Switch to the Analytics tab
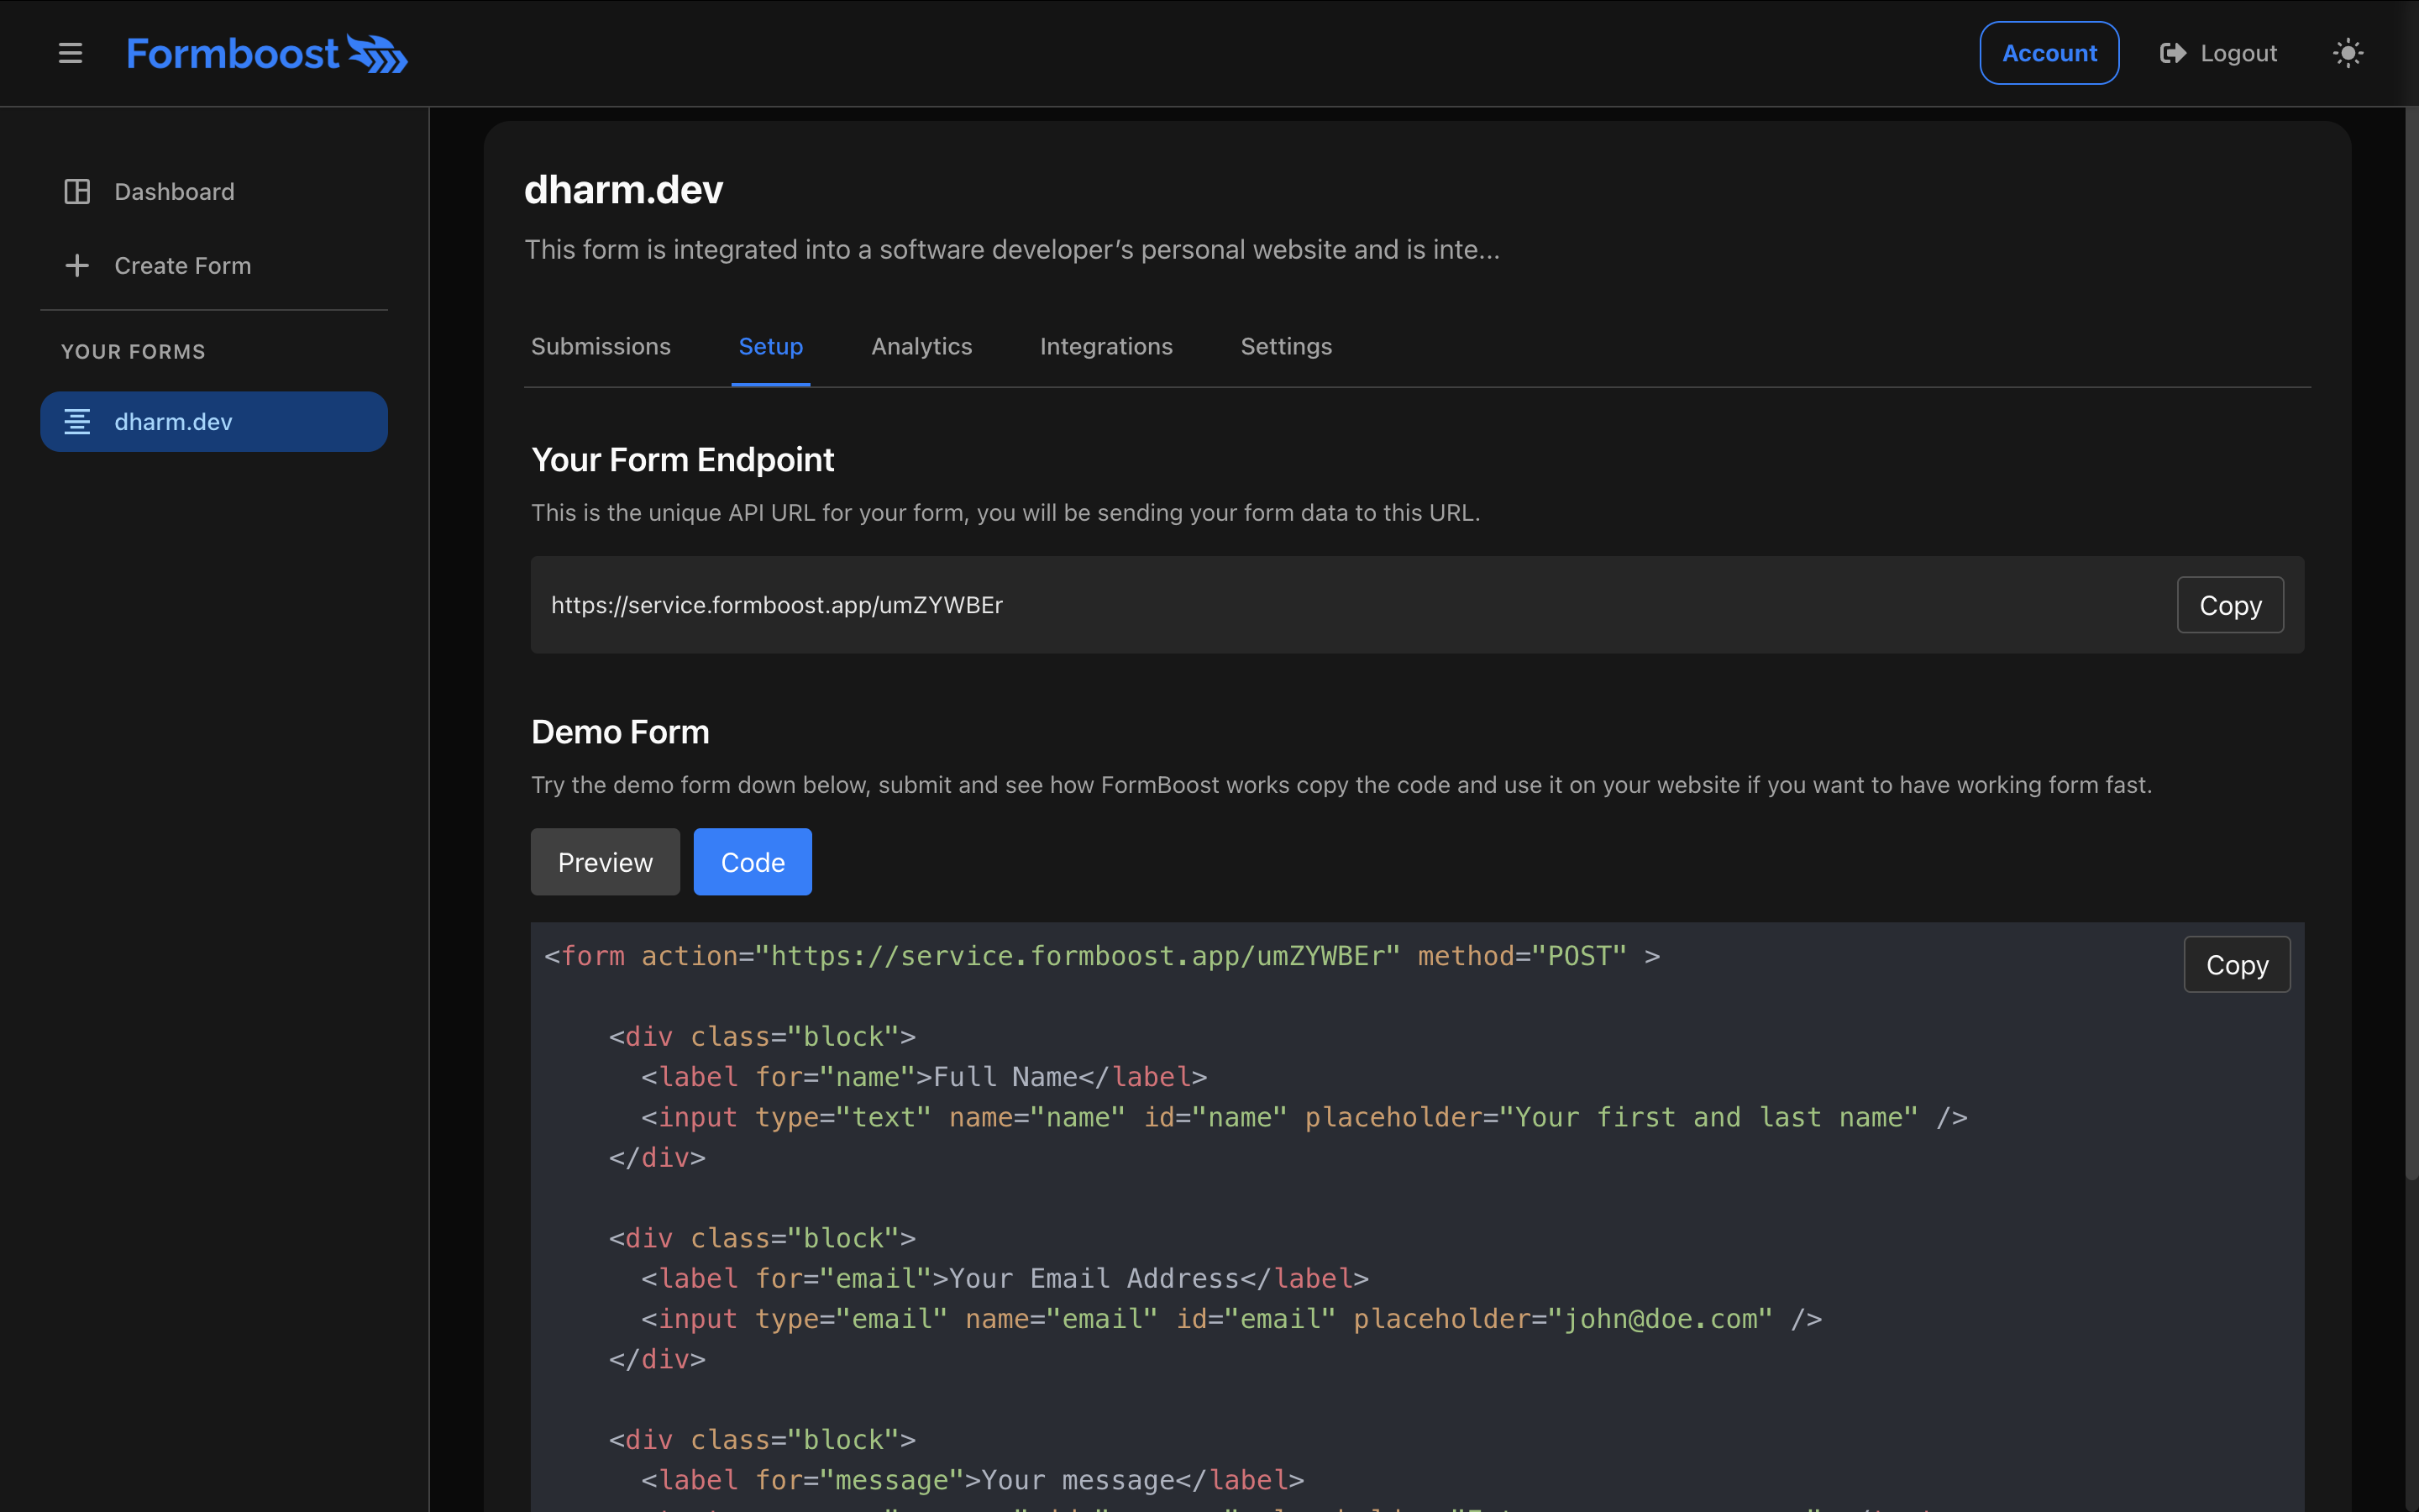The width and height of the screenshot is (2419, 1512). 921,346
